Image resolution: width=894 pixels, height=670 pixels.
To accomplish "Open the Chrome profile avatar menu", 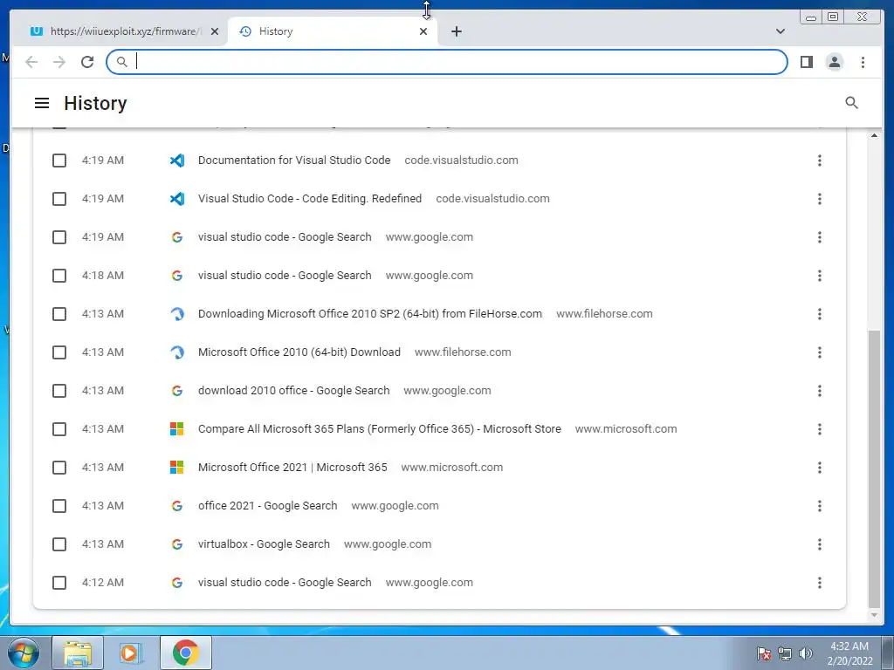I will (x=834, y=62).
